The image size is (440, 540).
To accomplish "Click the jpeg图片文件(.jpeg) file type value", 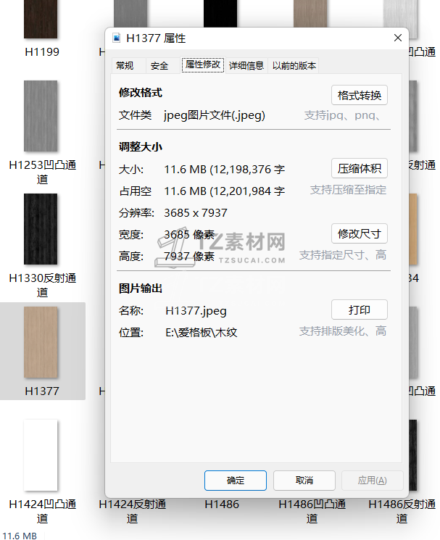I will (215, 115).
